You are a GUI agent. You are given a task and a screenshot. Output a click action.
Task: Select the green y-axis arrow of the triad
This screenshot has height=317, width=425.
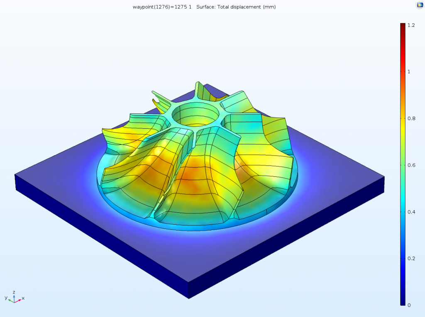pyautogui.click(x=10, y=300)
